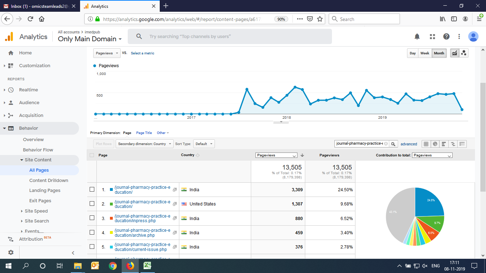
Task: Click the notifications bell icon
Action: (417, 37)
